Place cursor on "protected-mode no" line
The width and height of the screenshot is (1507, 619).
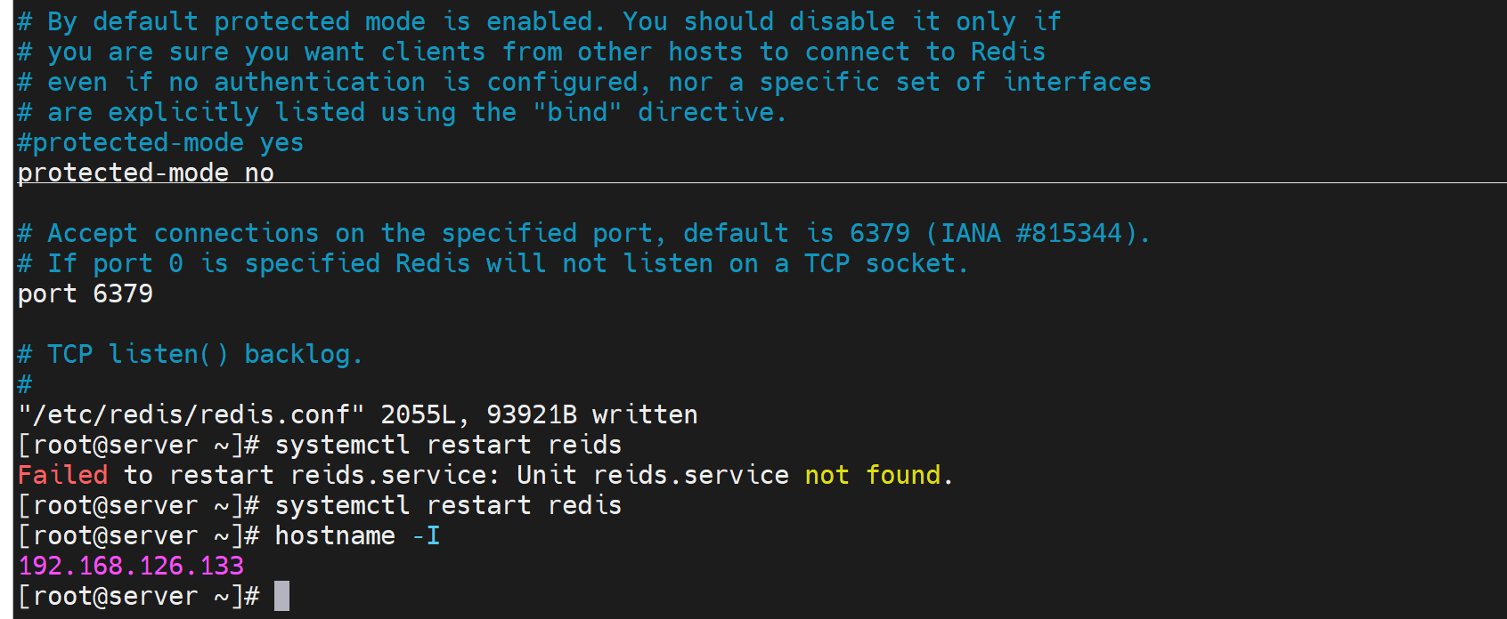click(x=145, y=173)
